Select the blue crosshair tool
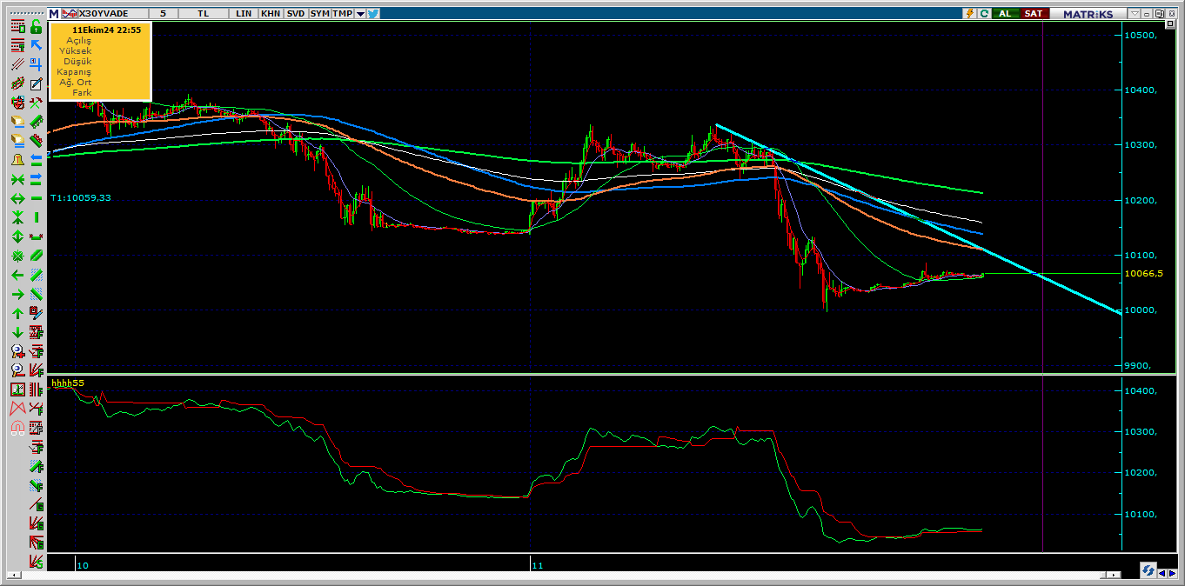The height and width of the screenshot is (586, 1185). (36, 65)
